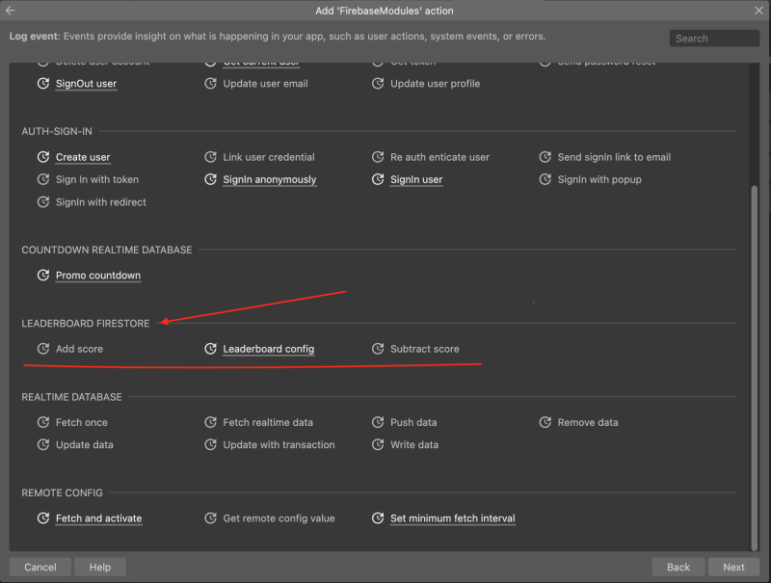Click the Cancel button
This screenshot has height=583, width=771.
(40, 567)
